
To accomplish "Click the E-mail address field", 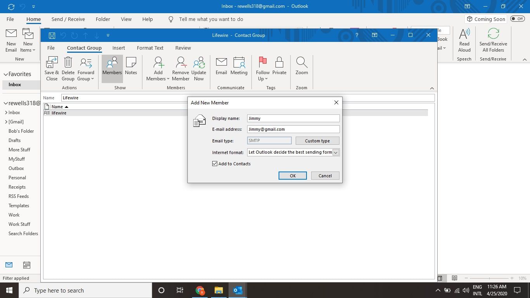I will click(x=293, y=129).
